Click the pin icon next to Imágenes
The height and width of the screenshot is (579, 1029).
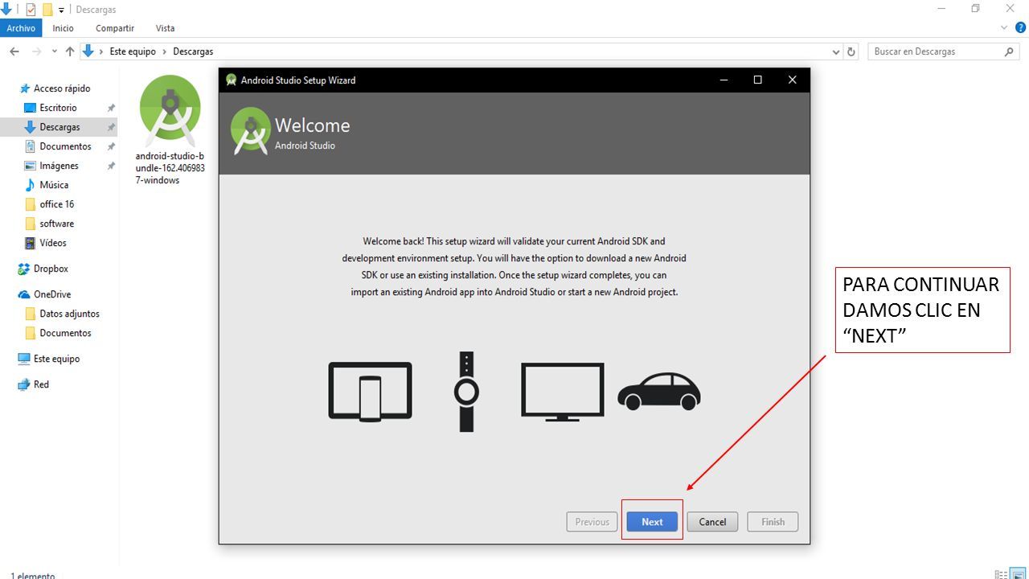tap(111, 166)
